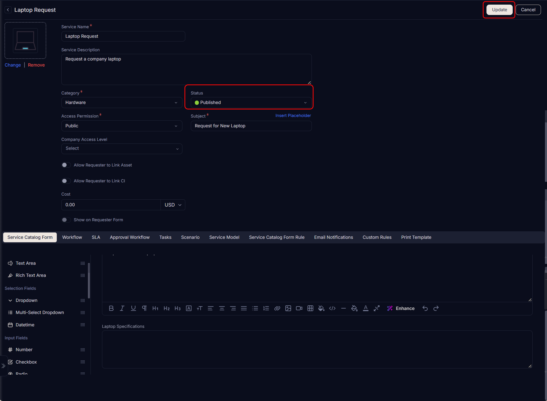This screenshot has width=547, height=401.
Task: Open the Company Access Level dropdown
Action: [x=122, y=149]
